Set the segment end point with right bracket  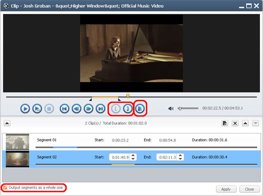pos(128,109)
